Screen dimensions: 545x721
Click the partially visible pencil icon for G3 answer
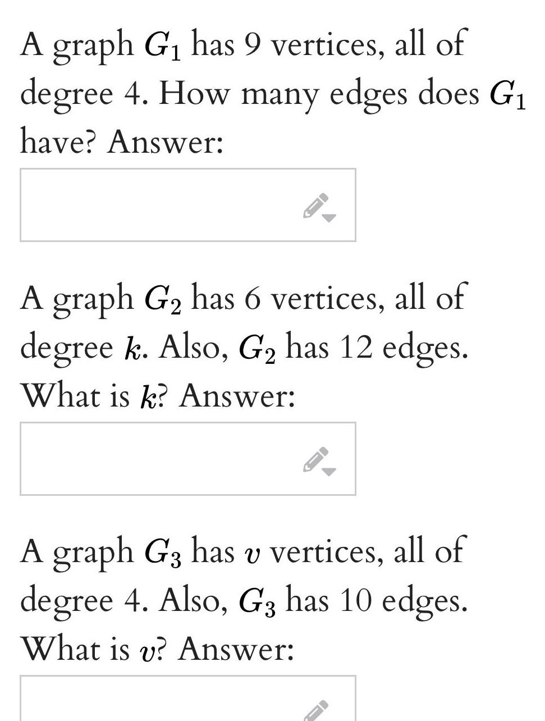point(315,711)
